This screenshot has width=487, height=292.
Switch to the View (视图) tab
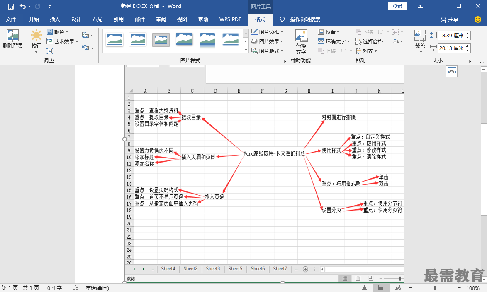pyautogui.click(x=182, y=19)
